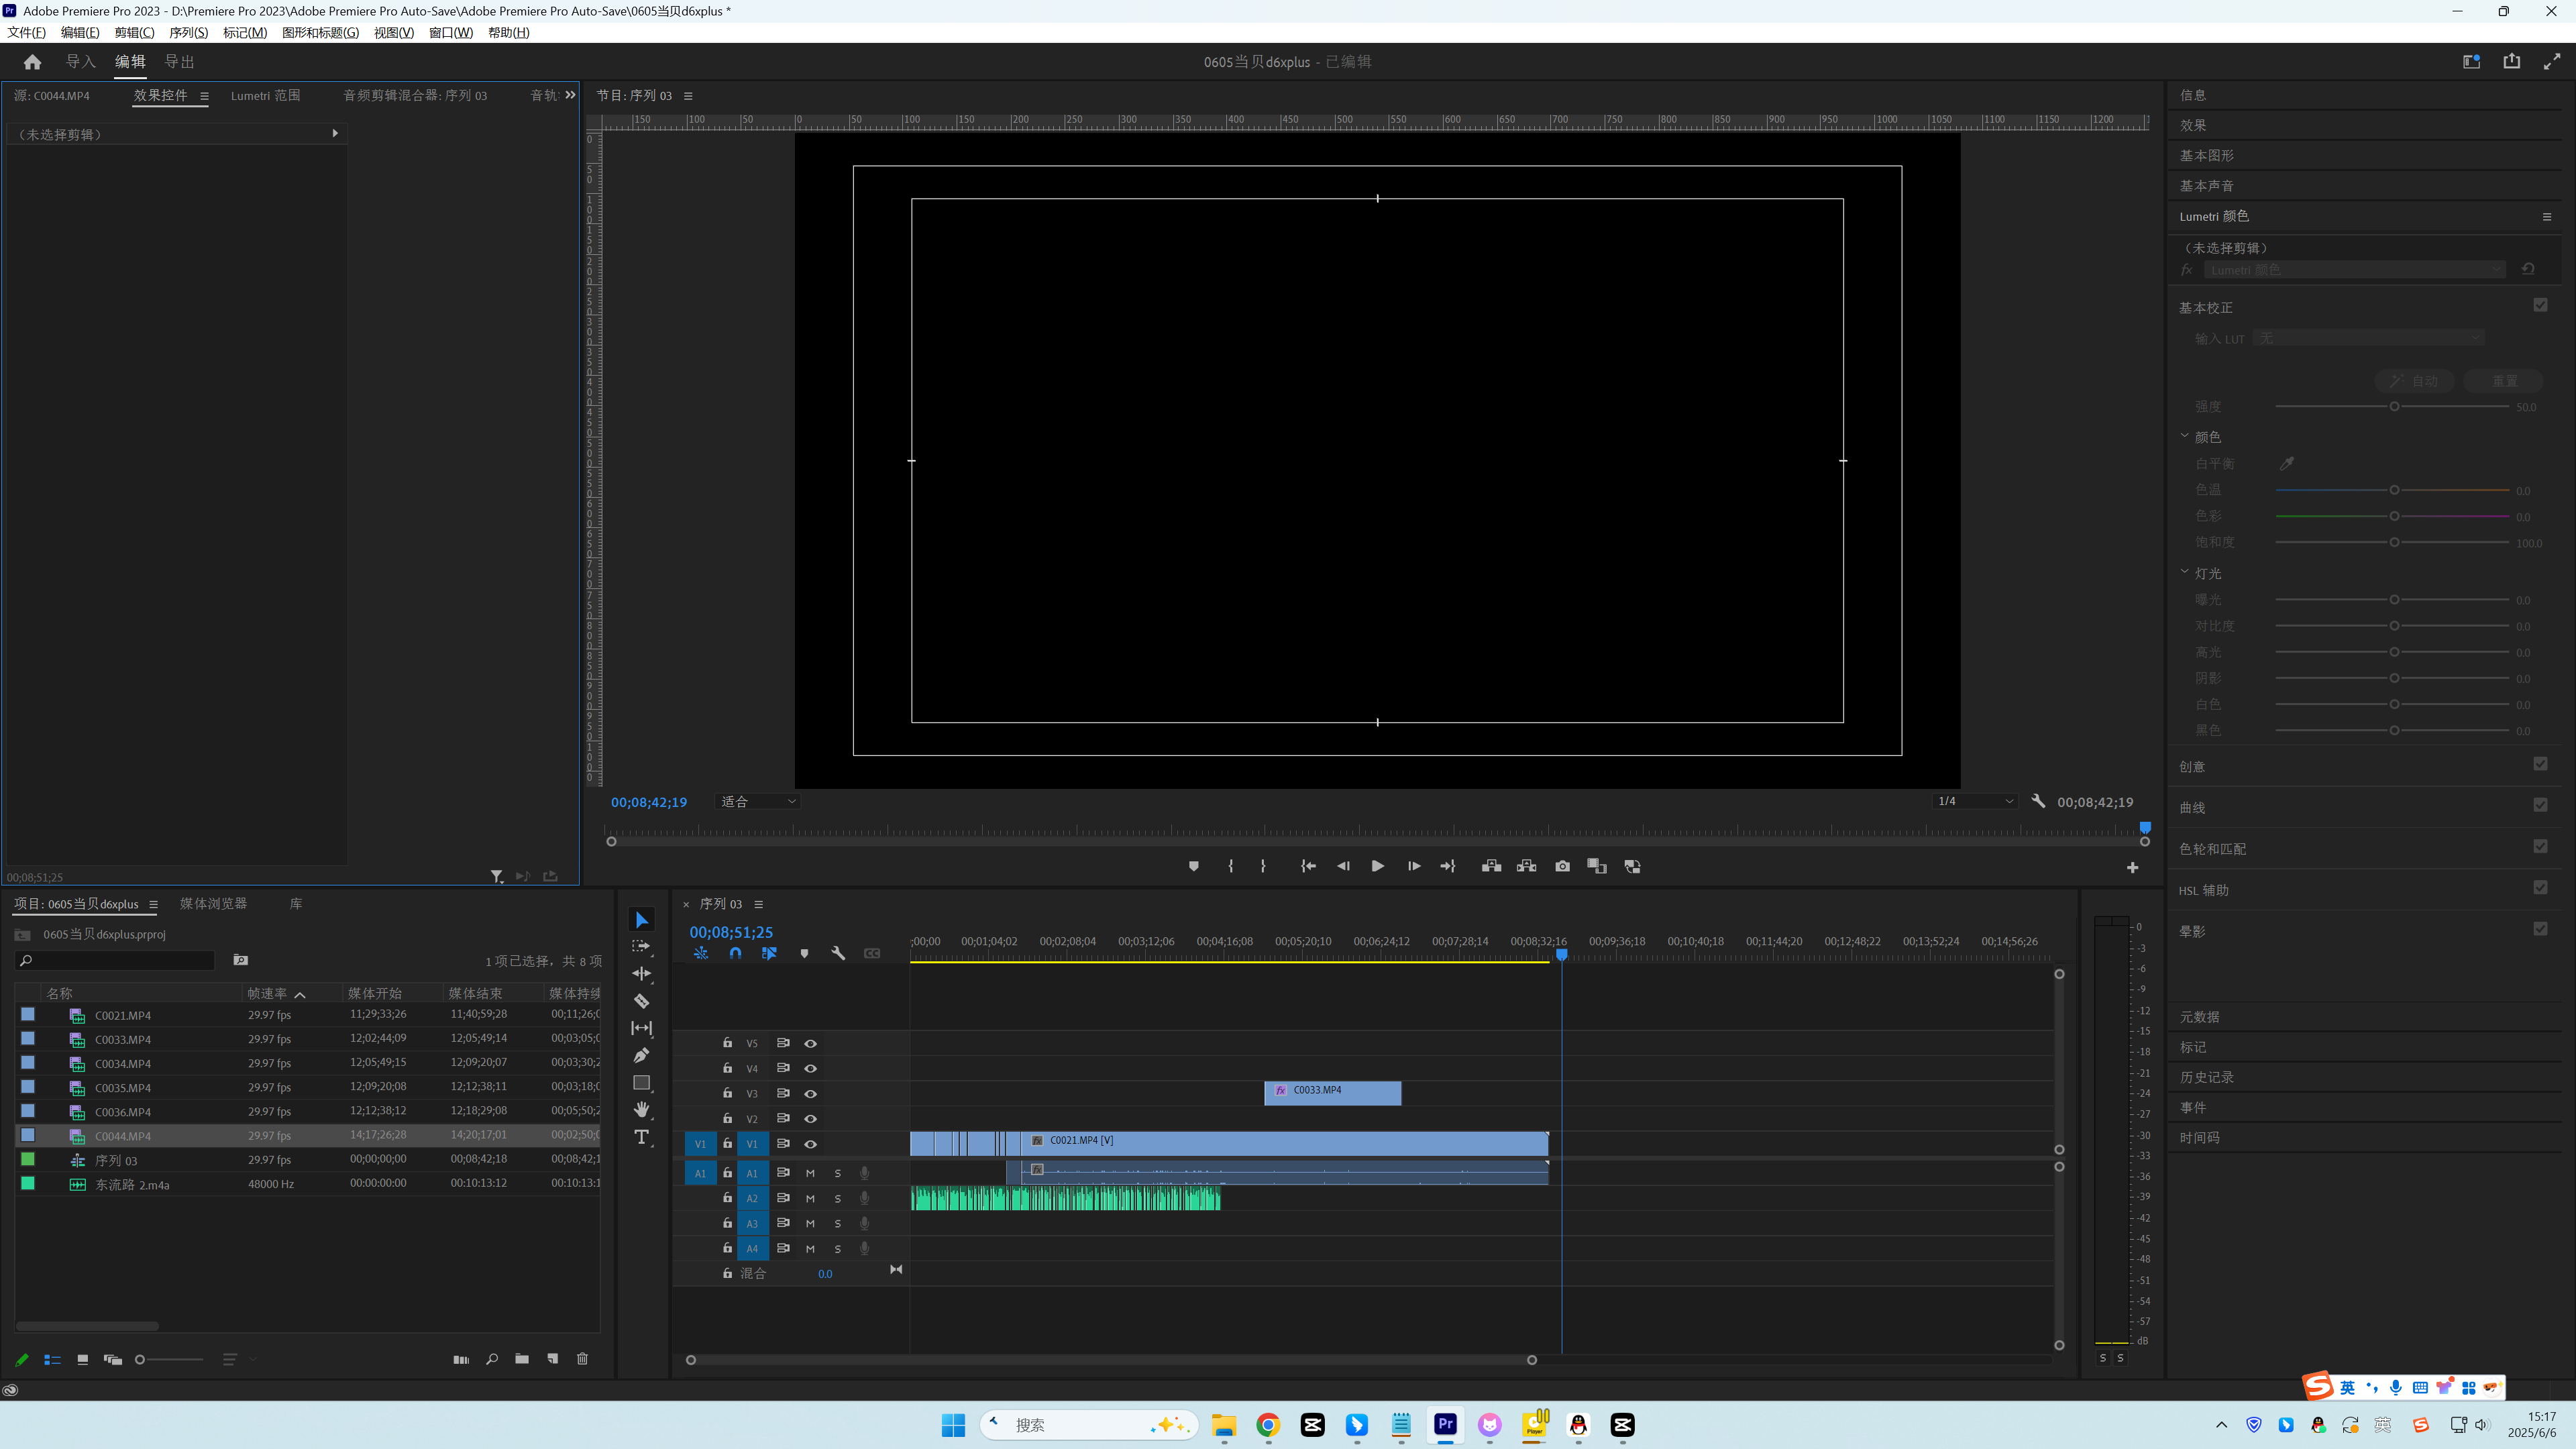Toggle V5 track lock

click(x=727, y=1043)
